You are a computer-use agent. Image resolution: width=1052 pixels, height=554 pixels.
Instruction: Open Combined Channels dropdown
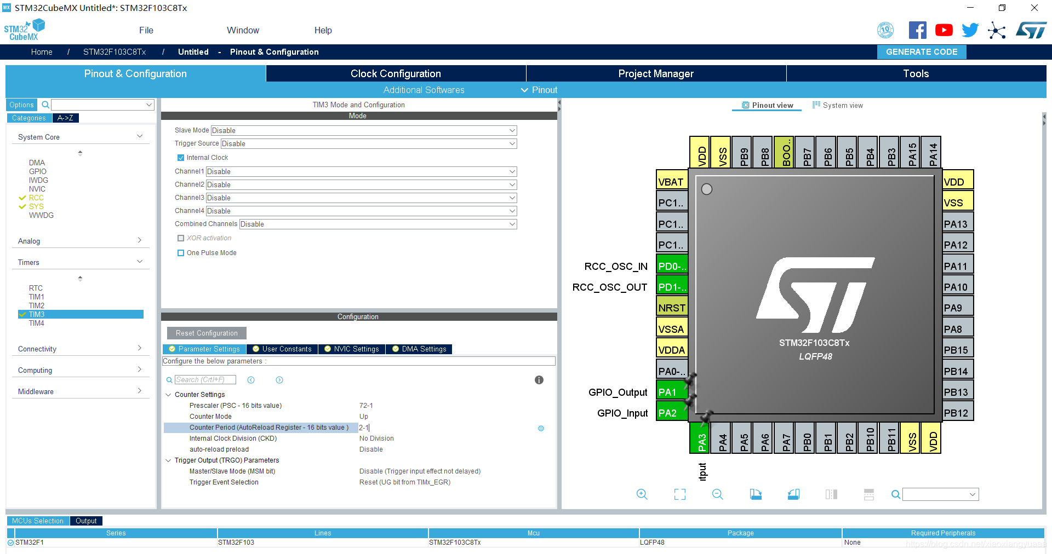(378, 224)
